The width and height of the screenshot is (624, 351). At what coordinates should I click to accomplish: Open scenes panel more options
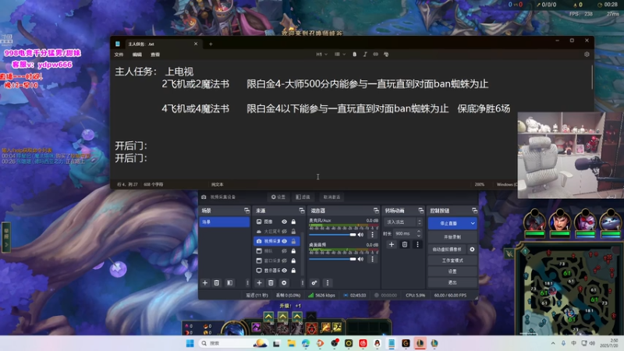247,283
